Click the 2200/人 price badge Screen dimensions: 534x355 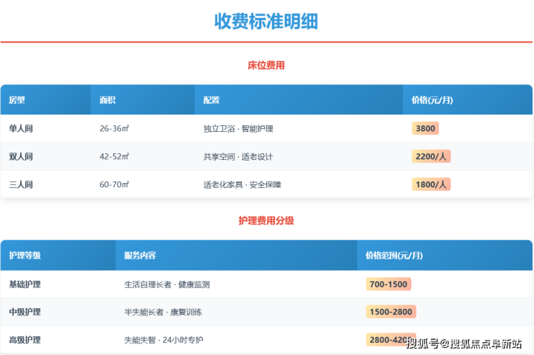point(431,156)
